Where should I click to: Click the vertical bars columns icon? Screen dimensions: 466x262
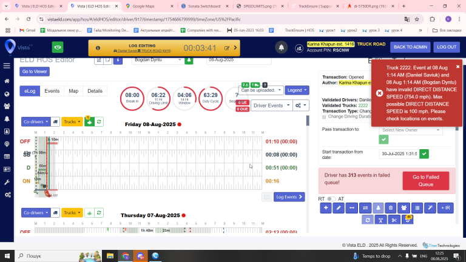coord(417,208)
